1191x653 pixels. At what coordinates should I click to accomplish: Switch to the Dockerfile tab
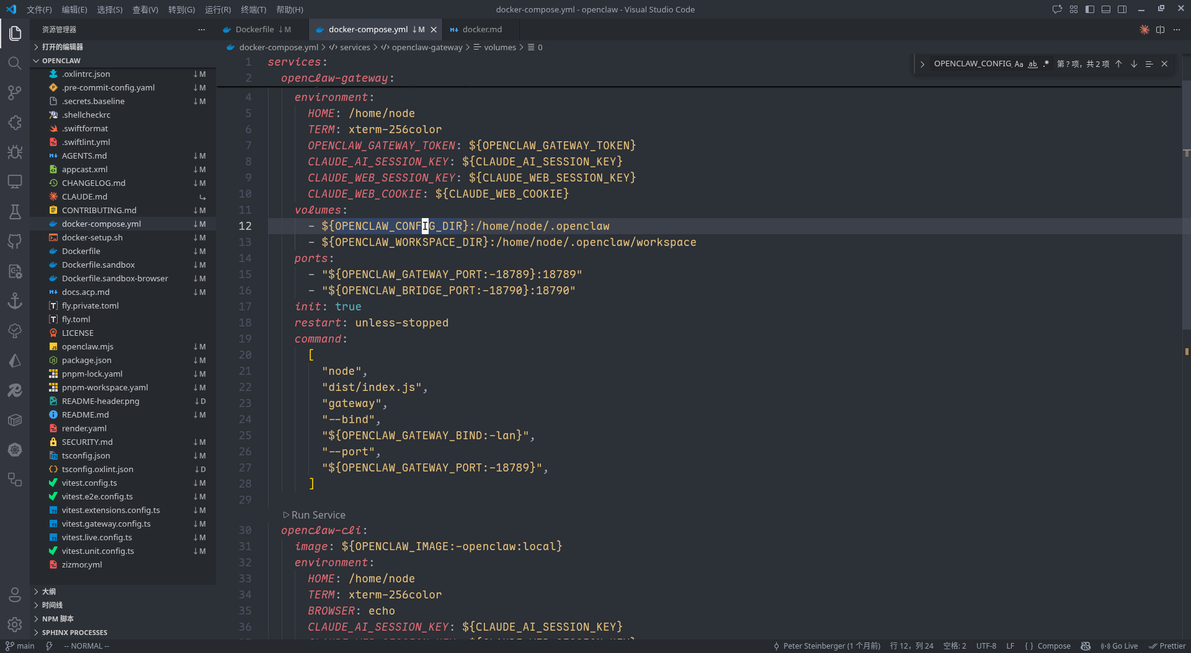point(262,29)
